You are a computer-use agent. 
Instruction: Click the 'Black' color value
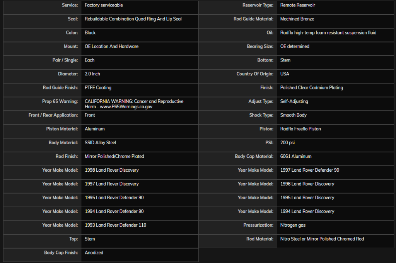(90, 32)
